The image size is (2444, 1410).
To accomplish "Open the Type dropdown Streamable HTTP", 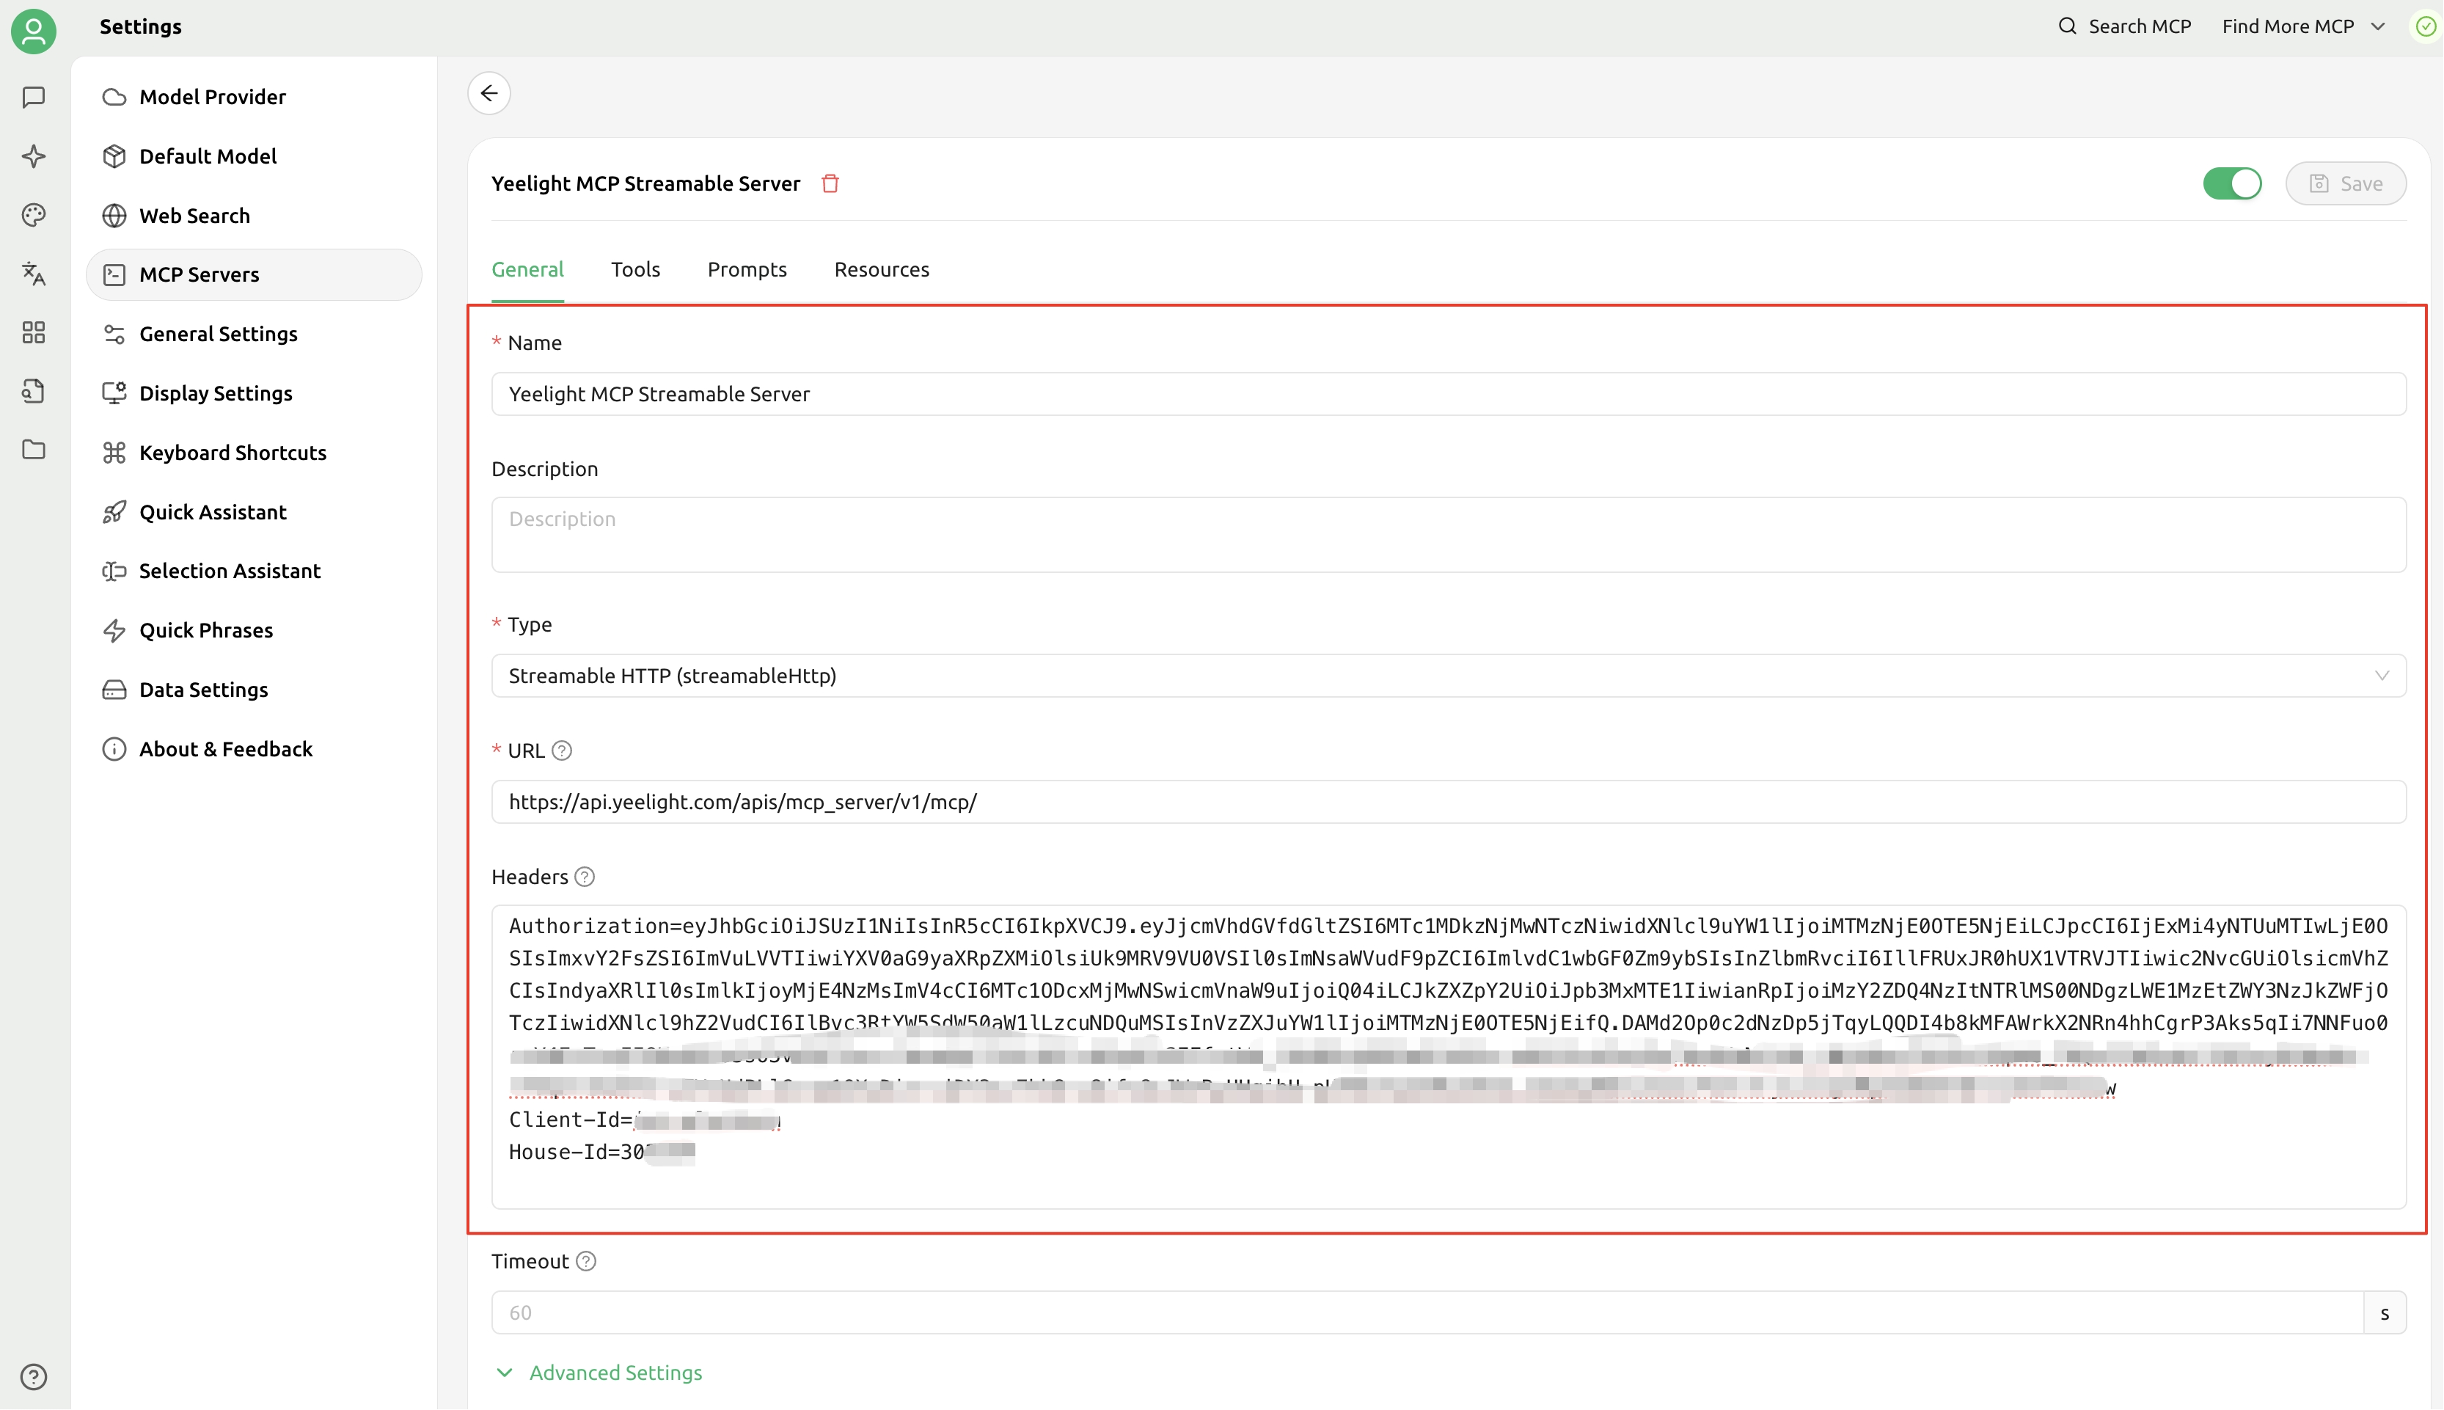I will click(x=1448, y=676).
